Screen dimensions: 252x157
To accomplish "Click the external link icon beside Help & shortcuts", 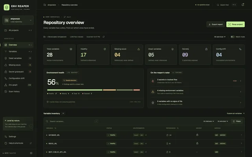I will (x=31, y=143).
